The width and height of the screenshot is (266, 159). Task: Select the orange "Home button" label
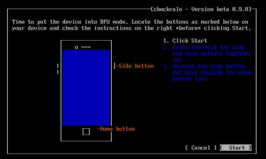117,129
